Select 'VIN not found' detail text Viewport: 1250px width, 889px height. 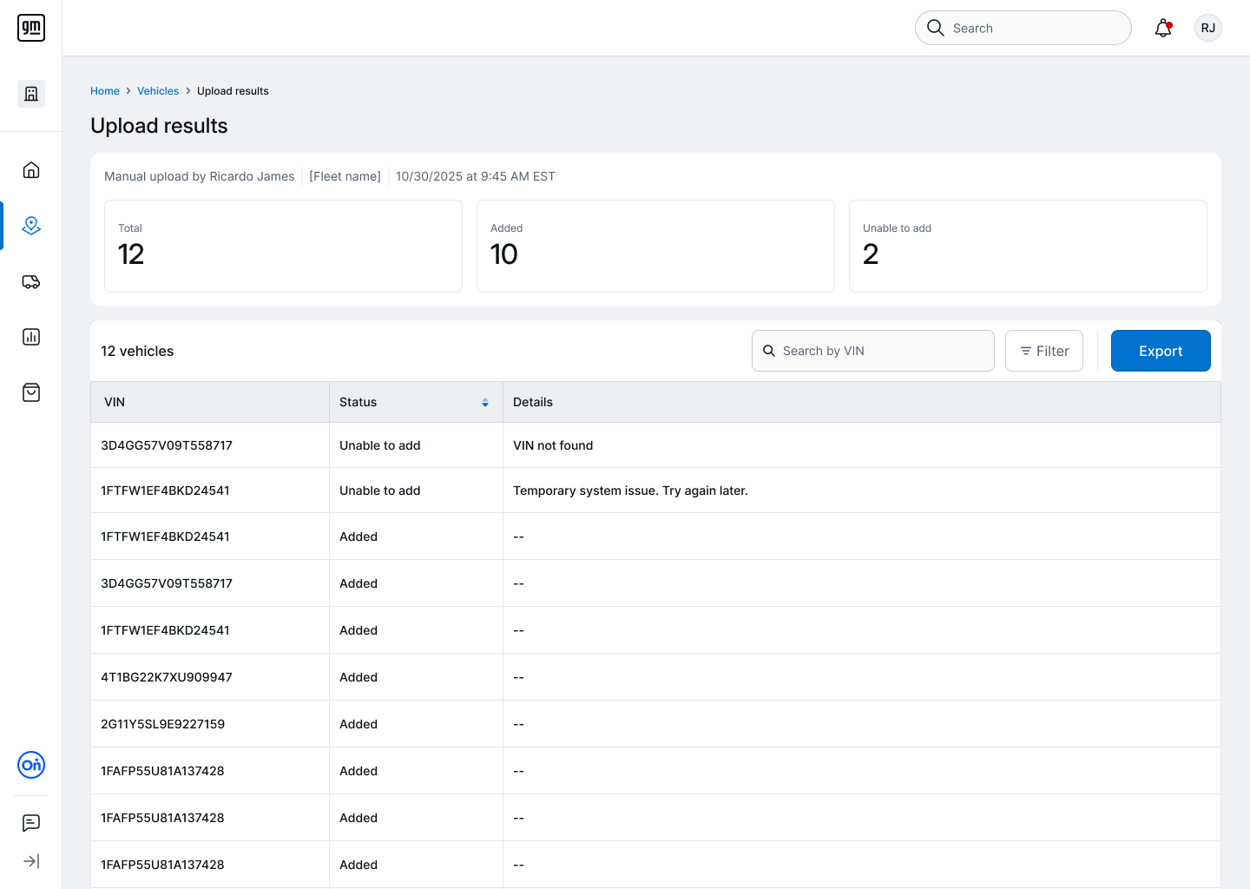553,445
